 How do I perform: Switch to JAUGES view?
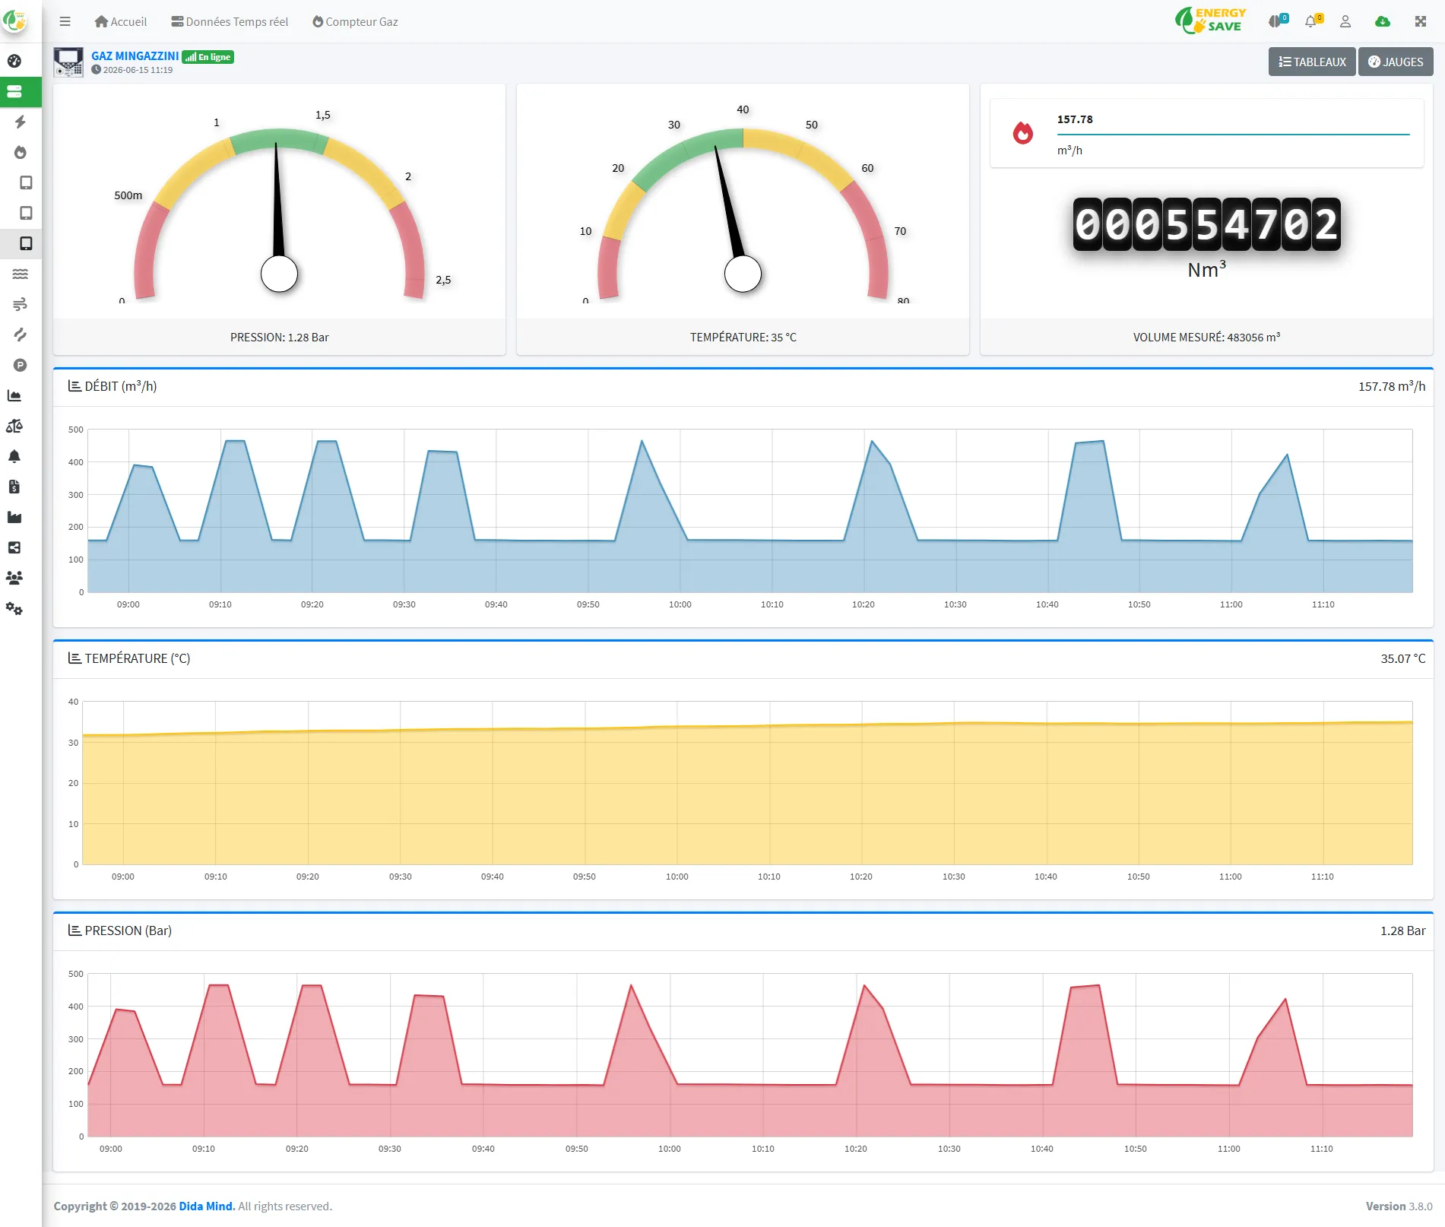[x=1396, y=62]
